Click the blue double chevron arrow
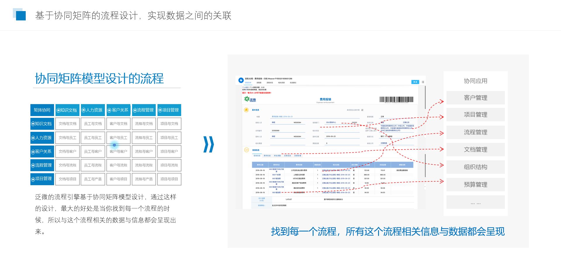Screen dimensions: 561x254 click(209, 144)
